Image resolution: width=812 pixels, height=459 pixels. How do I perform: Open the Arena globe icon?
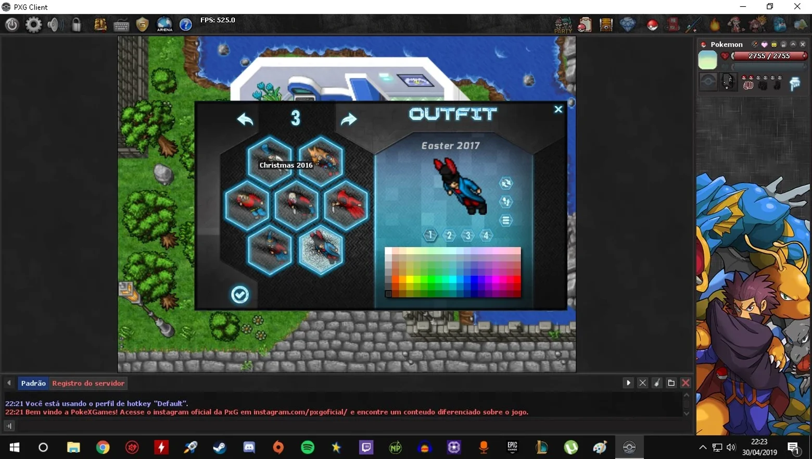coord(164,24)
